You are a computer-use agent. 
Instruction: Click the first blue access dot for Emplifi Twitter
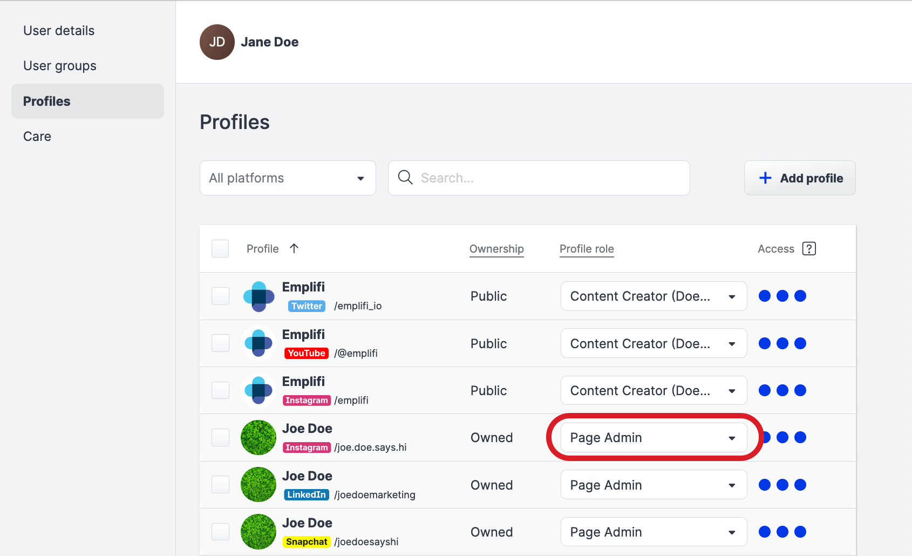765,296
